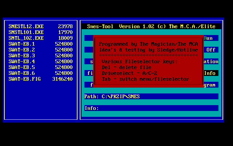The height and width of the screenshot is (146, 233).
Task: Select SNESTL101.EXE in the file list
Action: pos(26,32)
